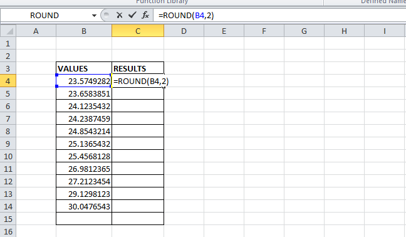This screenshot has height=237, width=406.
Task: Select column E header
Action: (224, 31)
